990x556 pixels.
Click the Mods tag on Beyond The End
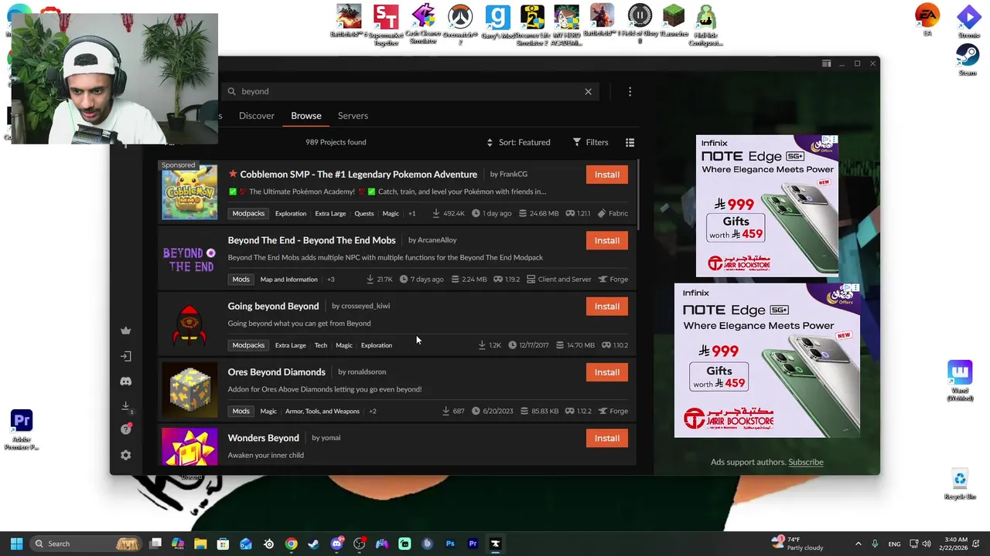(241, 280)
